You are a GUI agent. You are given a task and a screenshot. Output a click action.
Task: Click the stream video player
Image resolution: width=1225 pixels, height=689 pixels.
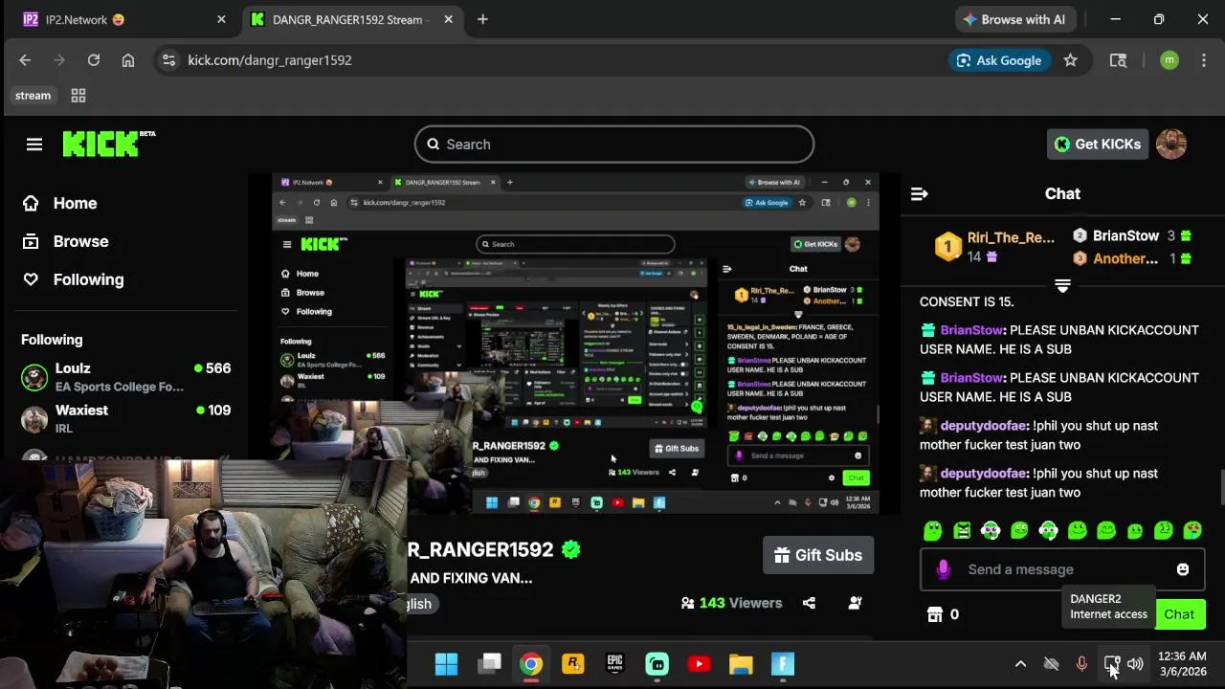click(574, 344)
